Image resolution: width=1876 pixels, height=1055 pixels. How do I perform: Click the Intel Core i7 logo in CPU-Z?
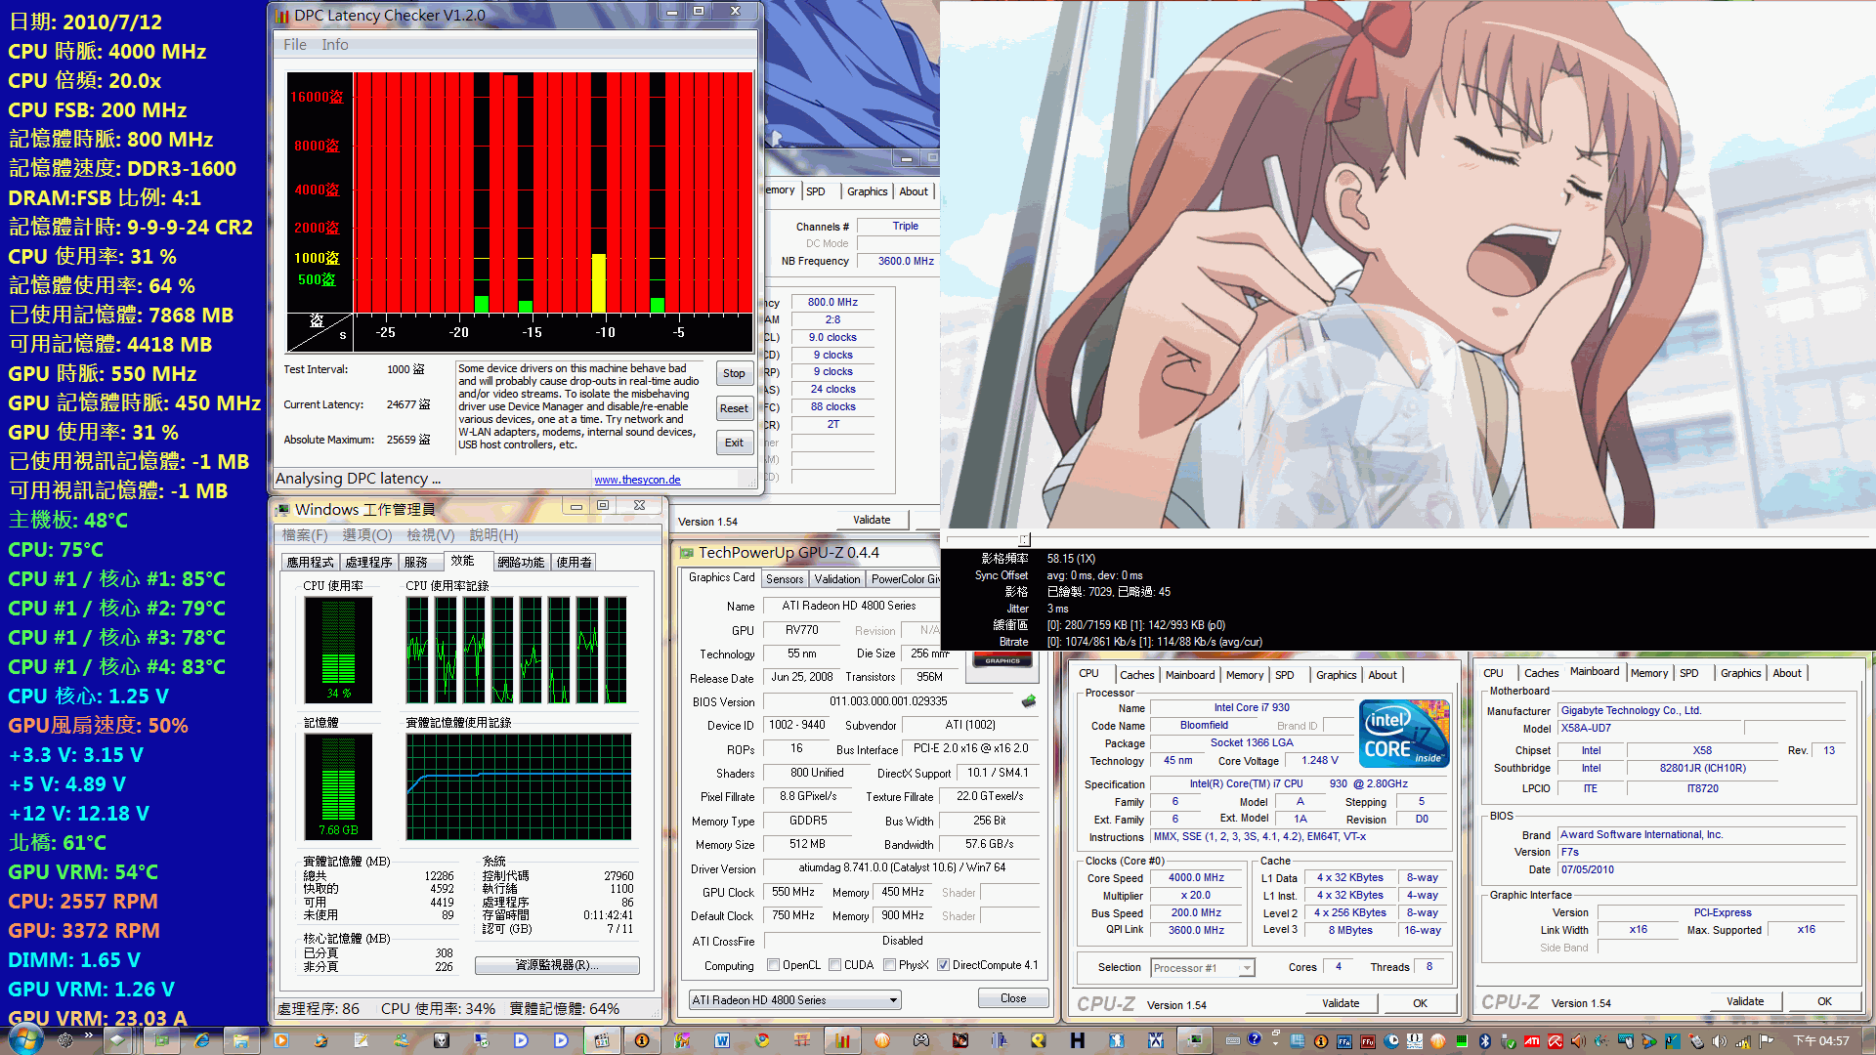pyautogui.click(x=1404, y=733)
